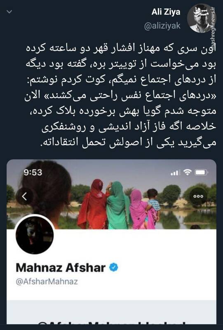Tap the 9:53 clock in status bar
223x330 pixels.
[33, 172]
